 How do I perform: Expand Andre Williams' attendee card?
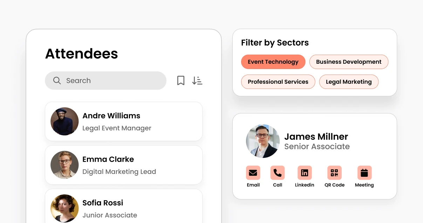(124, 121)
